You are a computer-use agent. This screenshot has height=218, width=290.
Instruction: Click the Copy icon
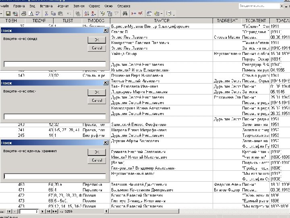click(x=53, y=13)
